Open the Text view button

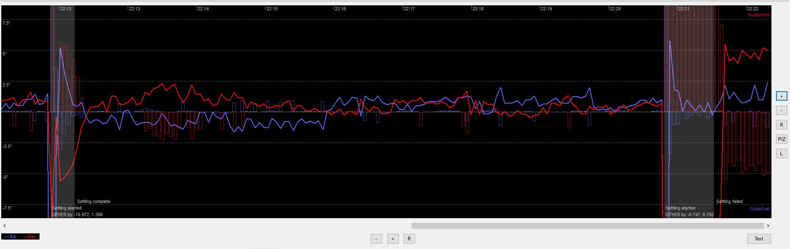(x=759, y=239)
